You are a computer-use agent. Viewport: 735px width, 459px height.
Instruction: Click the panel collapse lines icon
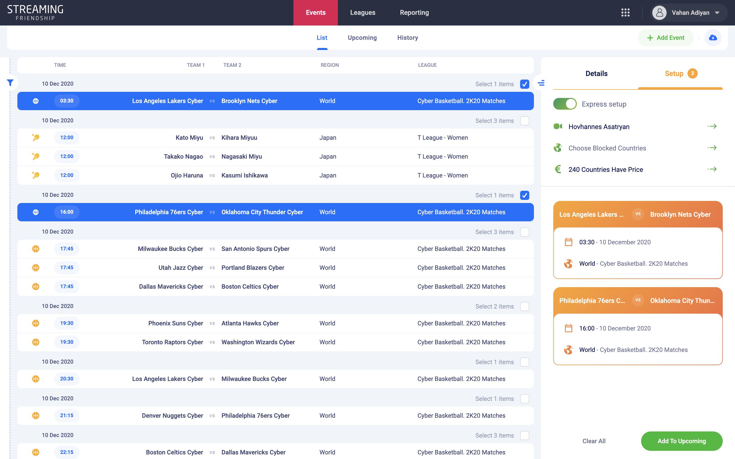point(541,83)
